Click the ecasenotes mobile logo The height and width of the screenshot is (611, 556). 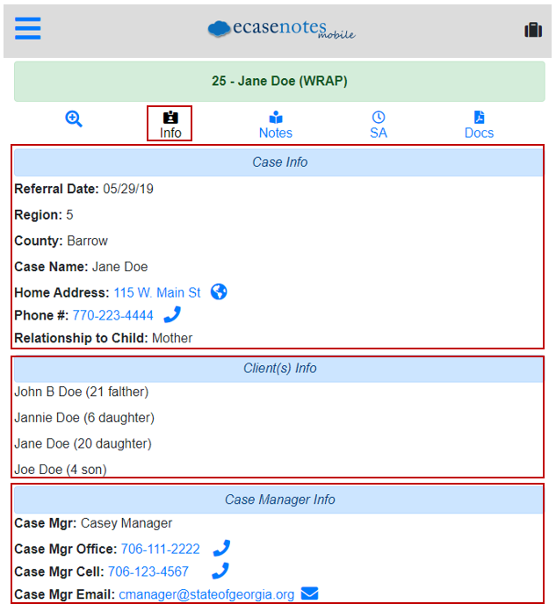tap(281, 29)
